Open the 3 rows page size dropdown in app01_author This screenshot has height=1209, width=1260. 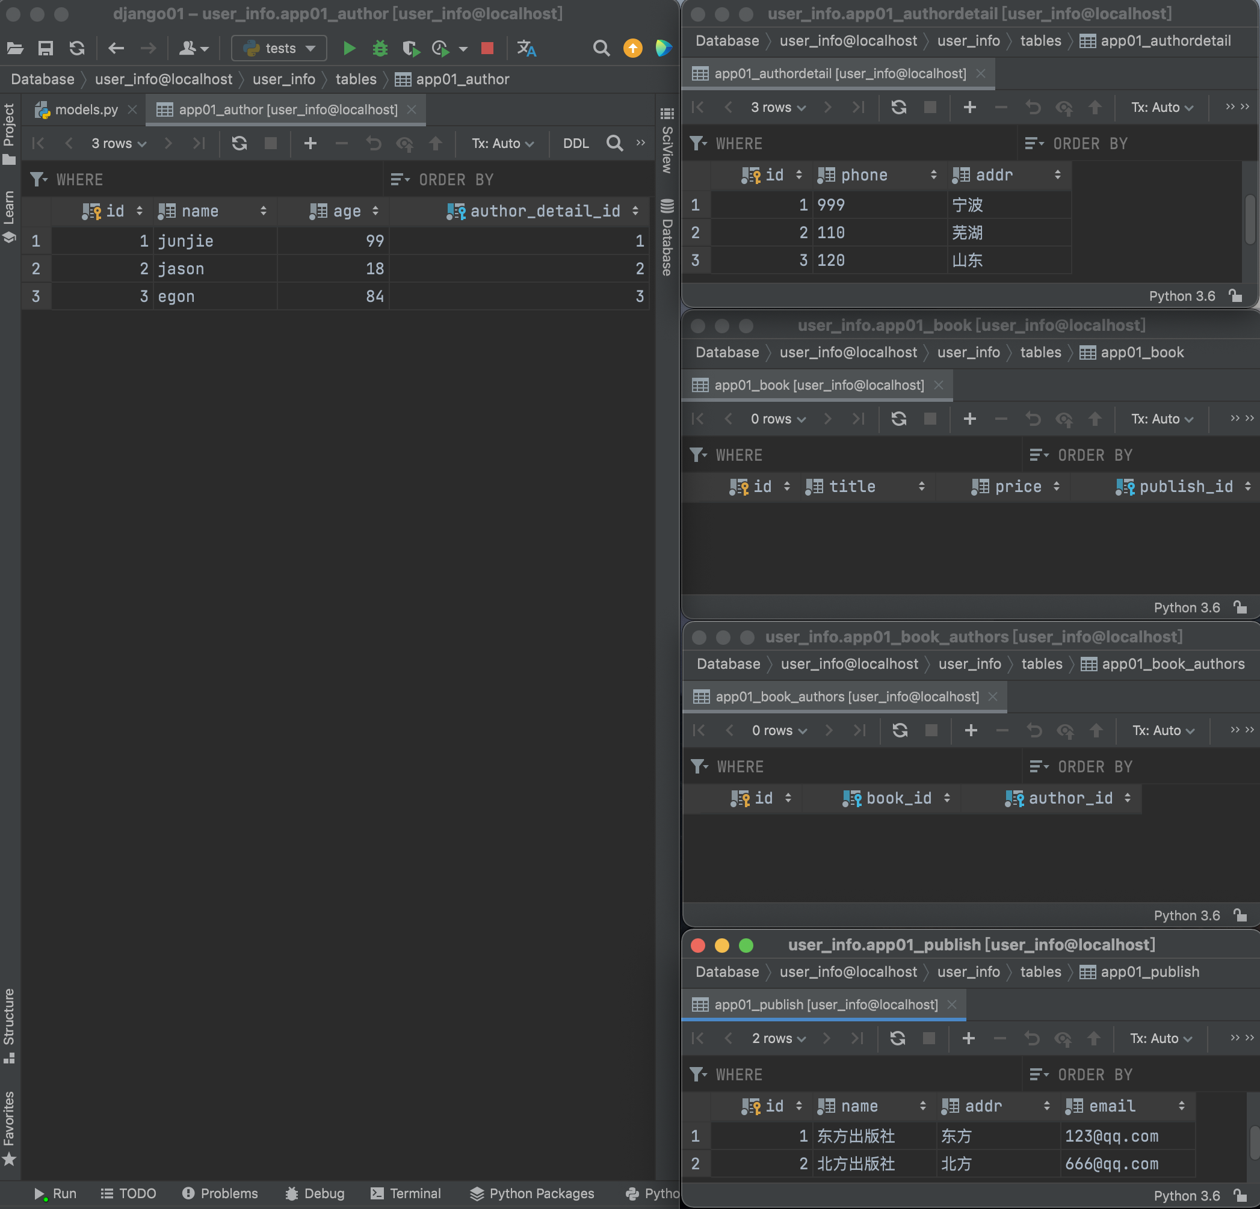pos(119,143)
